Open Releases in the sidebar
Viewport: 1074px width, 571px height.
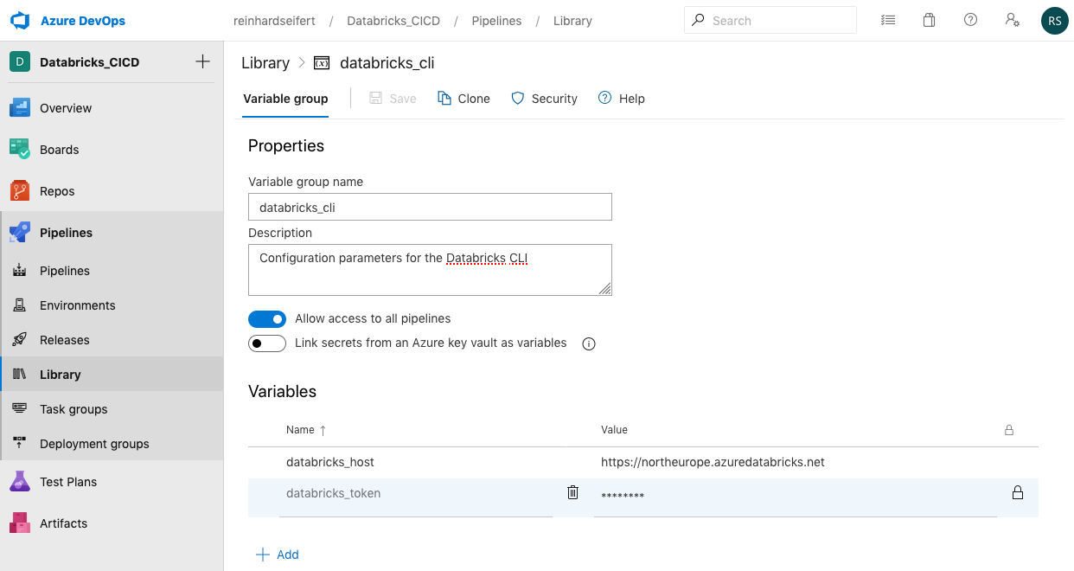[112, 340]
